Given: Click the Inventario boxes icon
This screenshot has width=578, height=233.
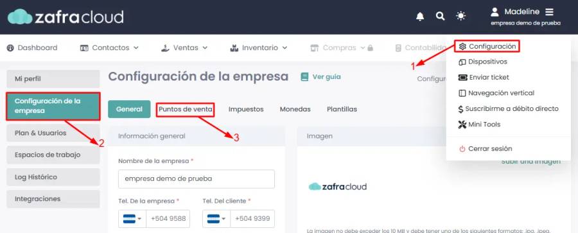Looking at the screenshot, I should (x=234, y=48).
